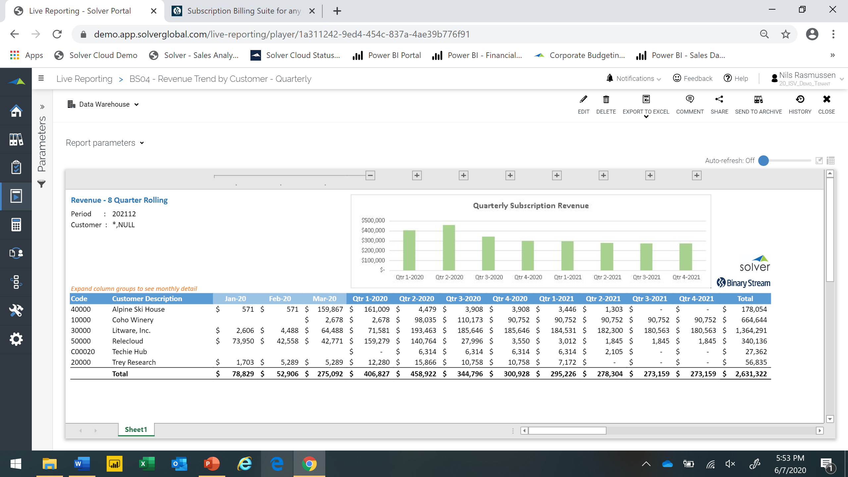
Task: Click the Edit pencil icon
Action: coord(583,99)
